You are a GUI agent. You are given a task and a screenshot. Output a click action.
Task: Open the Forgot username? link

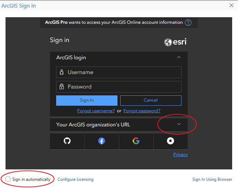tap(96, 111)
